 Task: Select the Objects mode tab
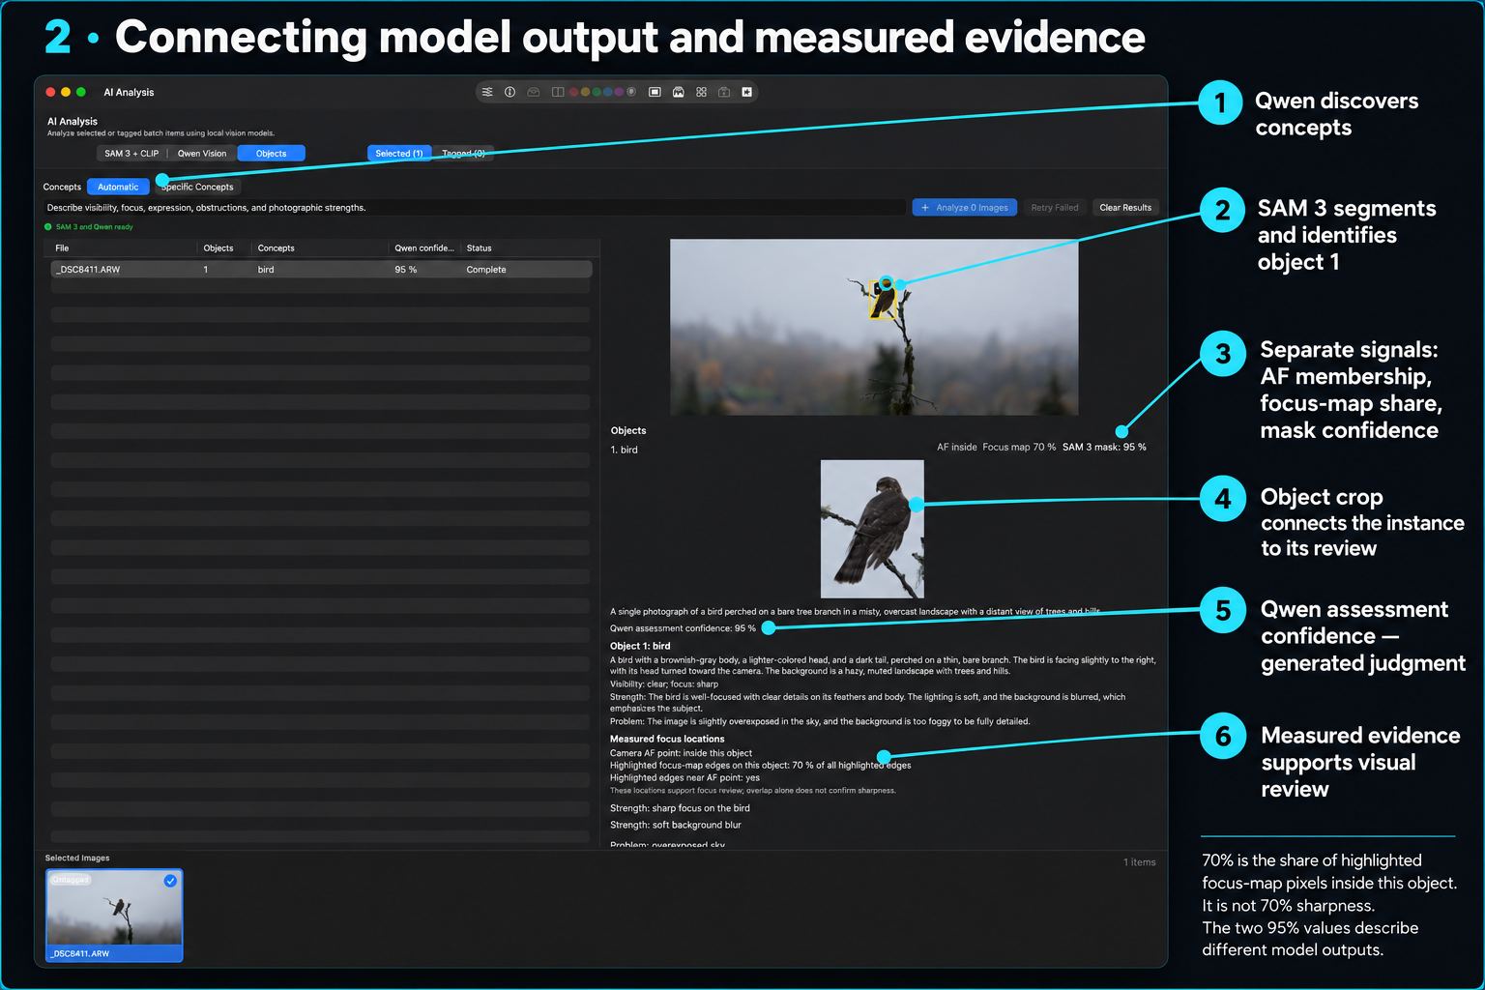coord(271,153)
